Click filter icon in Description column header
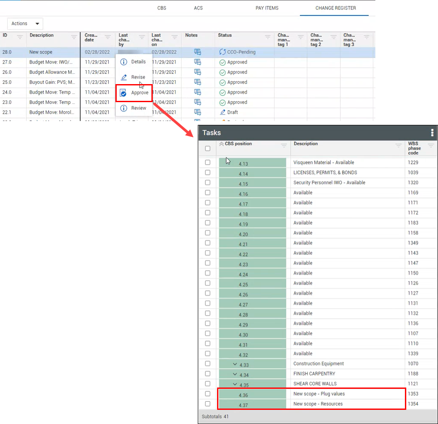438x424 pixels. pos(74,37)
